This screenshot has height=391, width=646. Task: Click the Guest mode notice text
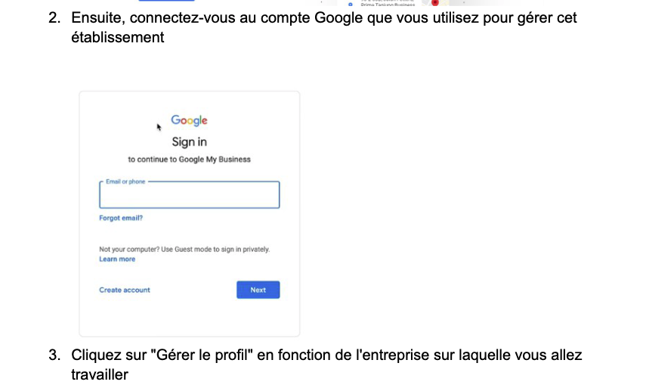184,249
